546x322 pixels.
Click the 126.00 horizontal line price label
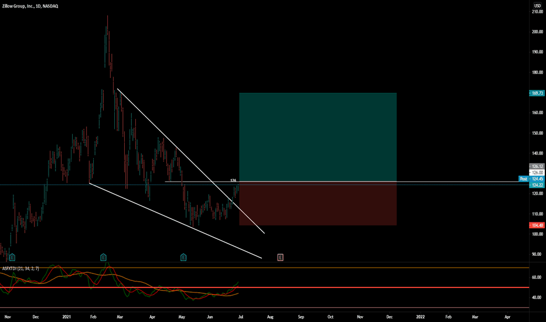point(537,173)
